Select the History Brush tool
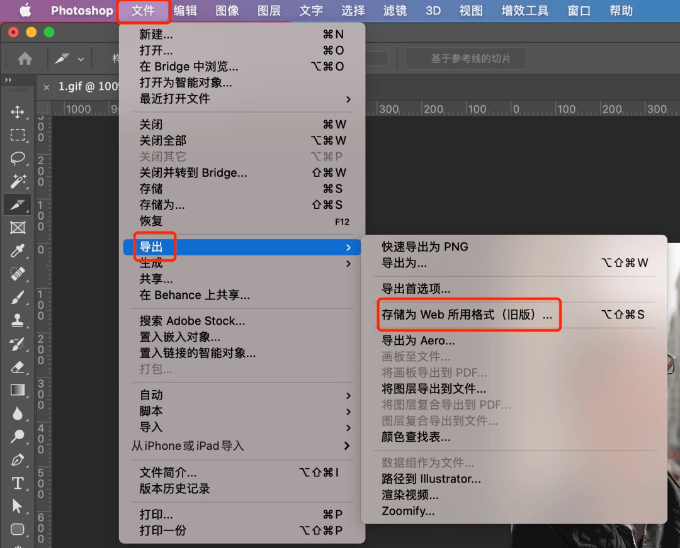The height and width of the screenshot is (548, 680). (x=18, y=344)
